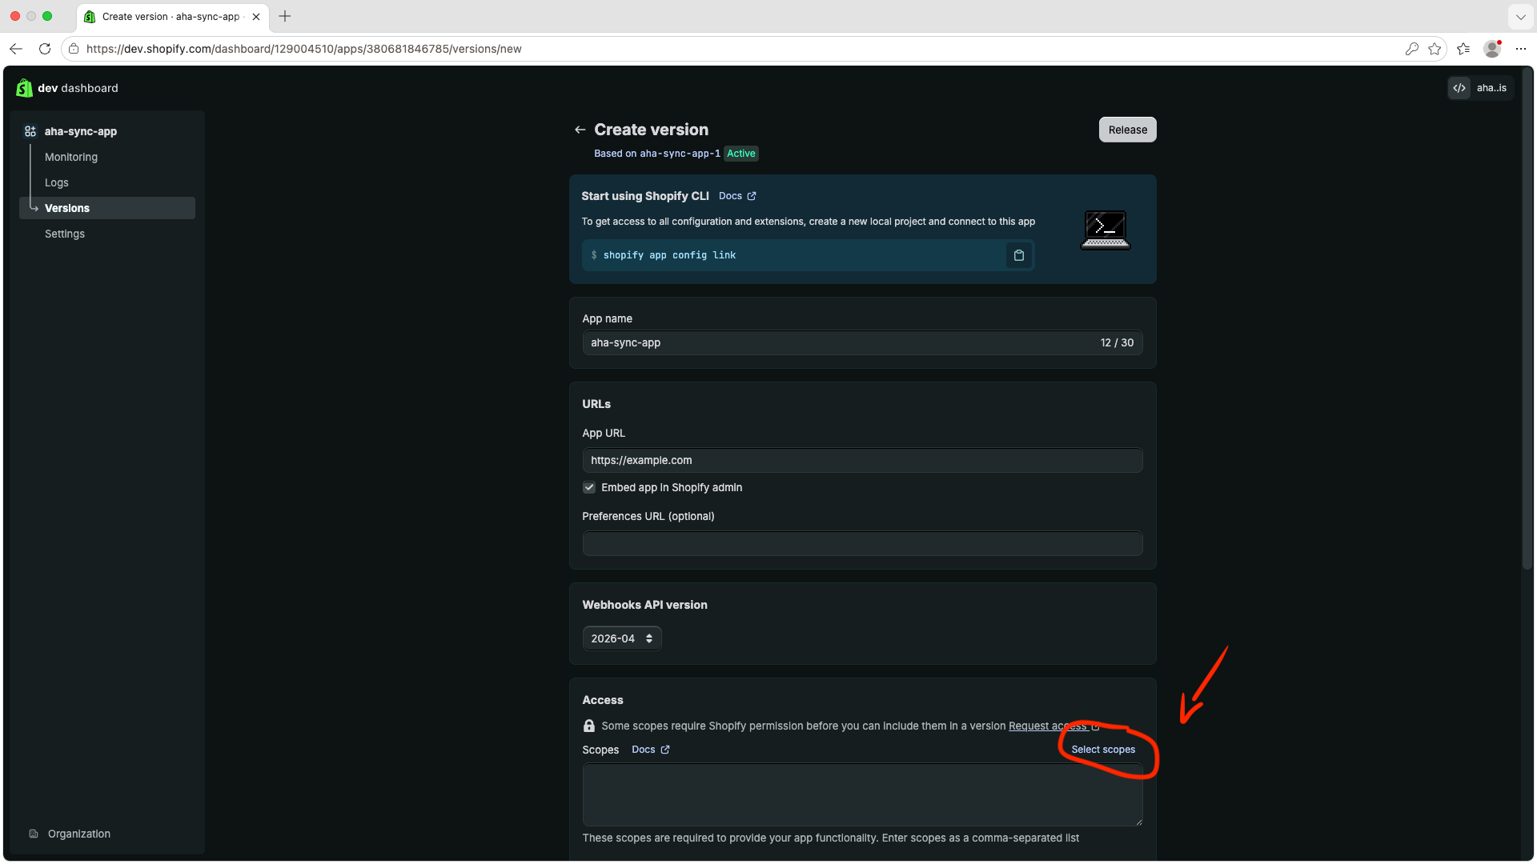Open Settings in the sidebar

pyautogui.click(x=65, y=234)
